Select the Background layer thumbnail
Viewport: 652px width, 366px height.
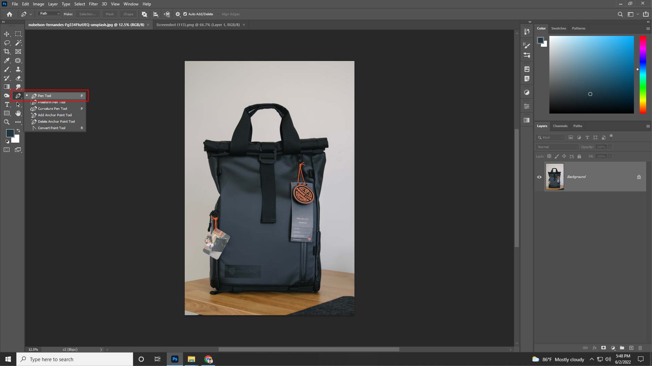(x=555, y=177)
